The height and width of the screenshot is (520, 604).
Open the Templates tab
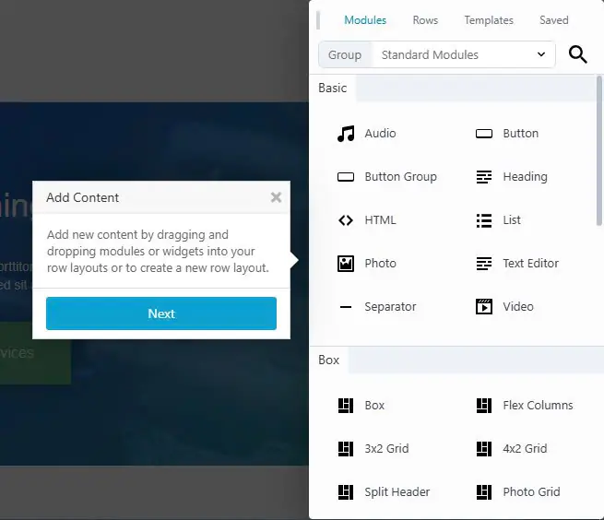[x=489, y=20]
